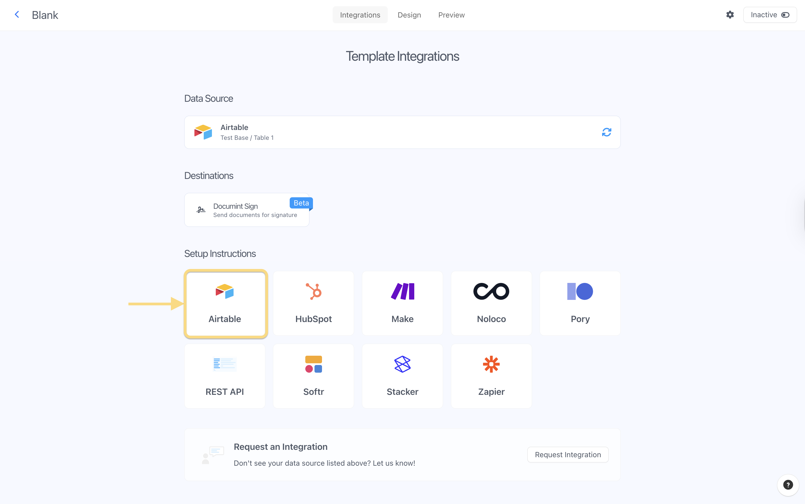Select the highlighted Airtable setup card
The width and height of the screenshot is (805, 504).
(x=225, y=304)
